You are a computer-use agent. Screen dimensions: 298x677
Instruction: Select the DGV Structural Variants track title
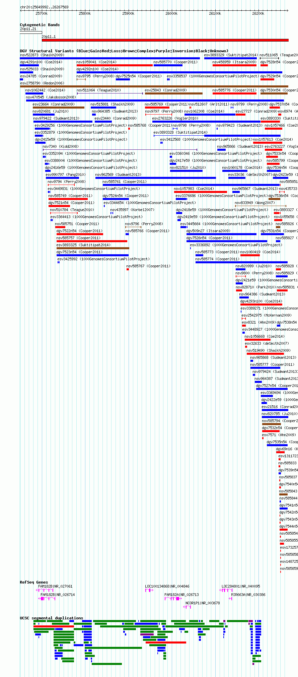(124, 51)
